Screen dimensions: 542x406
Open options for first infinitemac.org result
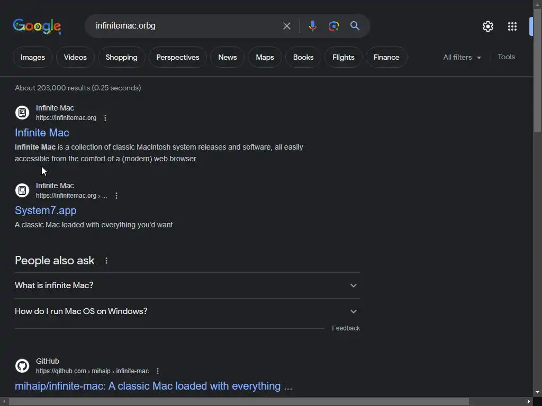105,118
